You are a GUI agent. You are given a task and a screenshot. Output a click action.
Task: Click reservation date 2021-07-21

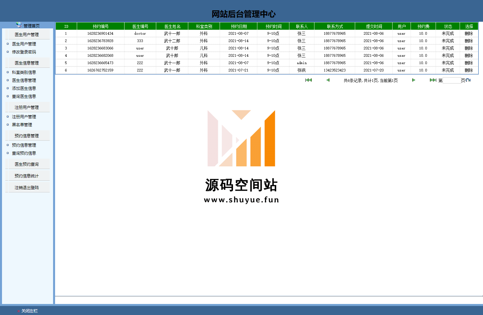click(x=239, y=70)
